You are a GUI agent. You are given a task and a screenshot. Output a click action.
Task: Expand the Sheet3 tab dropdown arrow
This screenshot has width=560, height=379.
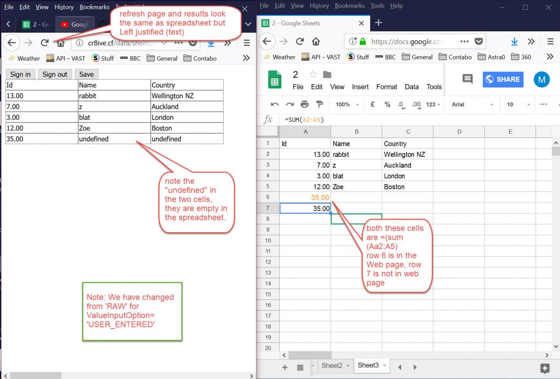386,365
